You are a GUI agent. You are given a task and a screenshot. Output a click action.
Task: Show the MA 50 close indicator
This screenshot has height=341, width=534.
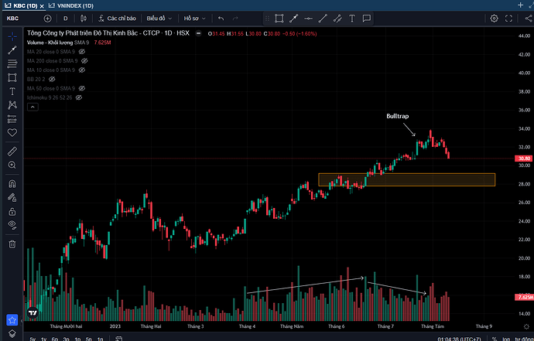click(x=82, y=88)
